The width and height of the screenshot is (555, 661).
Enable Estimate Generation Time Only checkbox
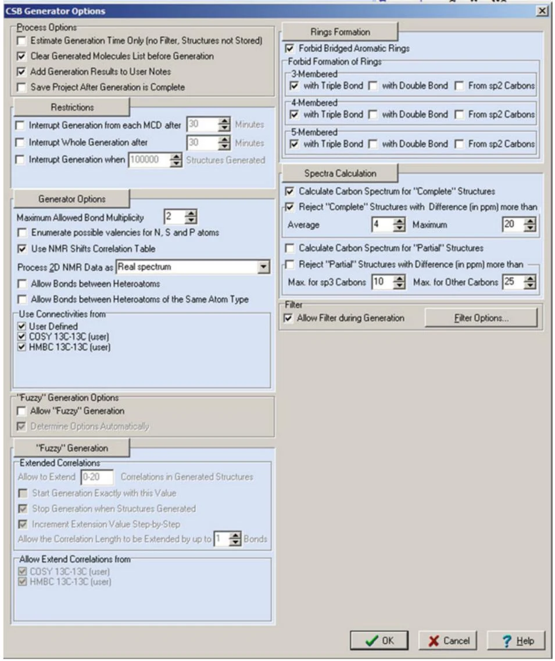[21, 41]
